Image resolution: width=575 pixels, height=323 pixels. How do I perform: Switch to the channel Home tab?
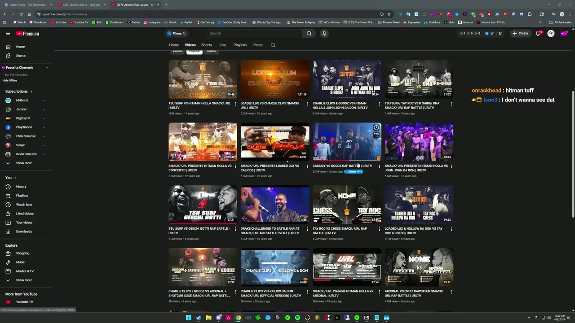click(174, 45)
